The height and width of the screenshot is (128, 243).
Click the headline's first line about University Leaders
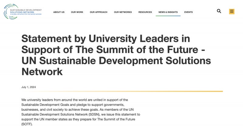click(106, 39)
